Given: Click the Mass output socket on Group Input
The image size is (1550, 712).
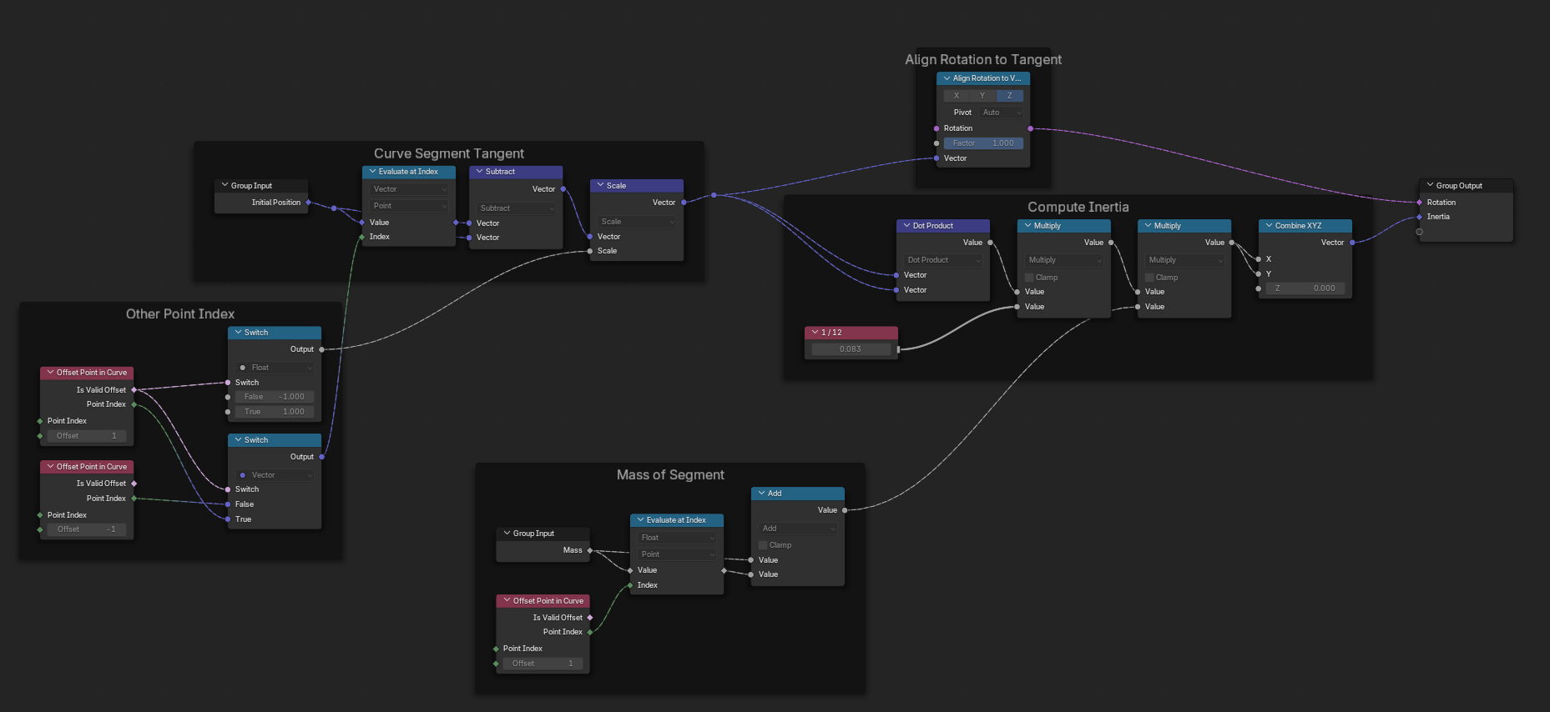Looking at the screenshot, I should (x=590, y=550).
